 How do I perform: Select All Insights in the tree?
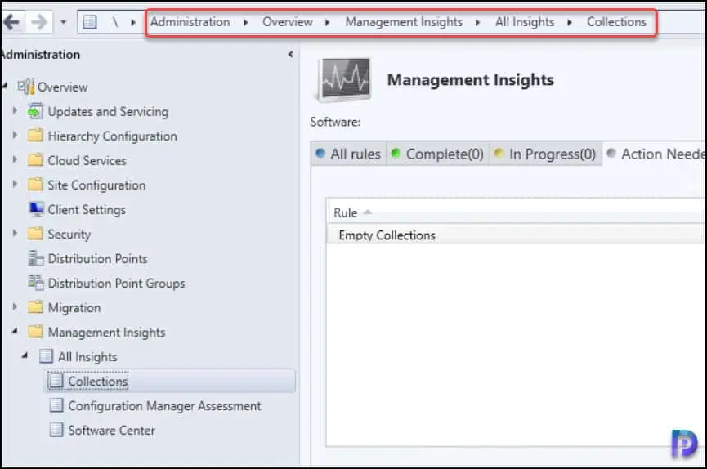[87, 357]
